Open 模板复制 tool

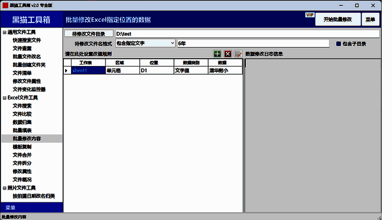pyautogui.click(x=22, y=147)
